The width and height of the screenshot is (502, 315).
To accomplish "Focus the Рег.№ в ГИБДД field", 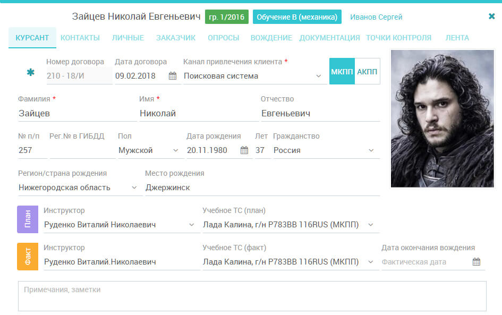I will (82, 150).
